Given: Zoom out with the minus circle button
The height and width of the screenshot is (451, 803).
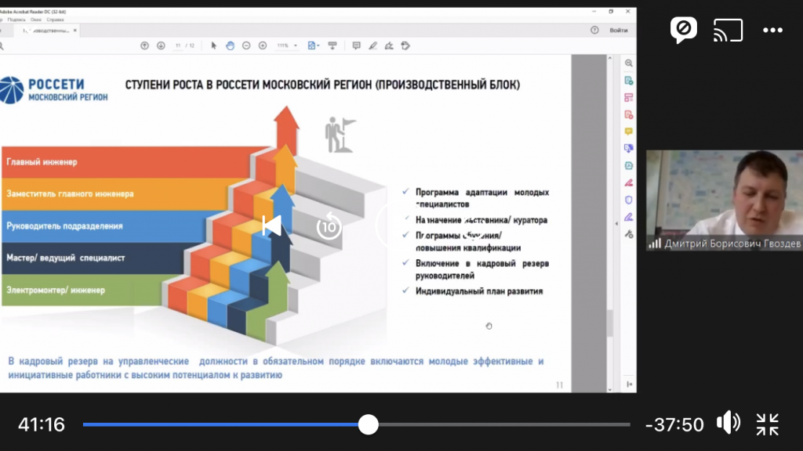Looking at the screenshot, I should tap(246, 45).
